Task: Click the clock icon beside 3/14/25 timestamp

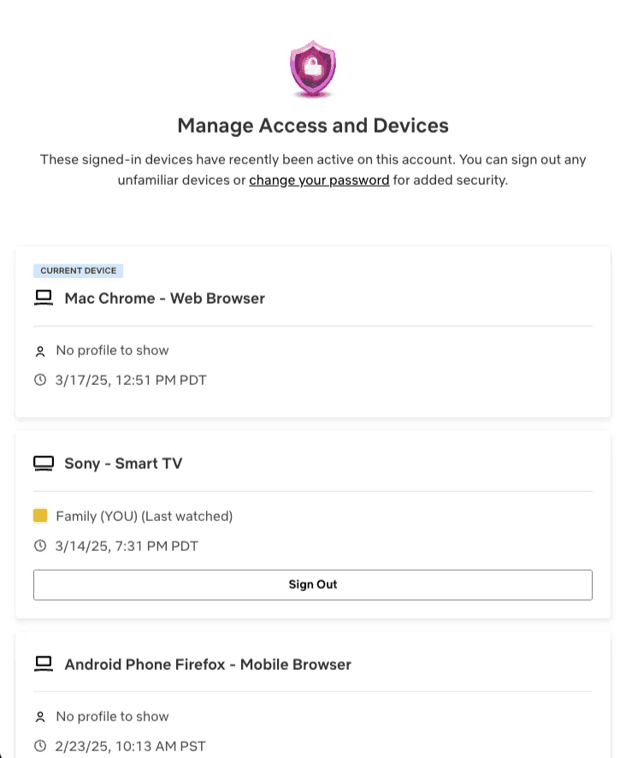Action: [40, 546]
